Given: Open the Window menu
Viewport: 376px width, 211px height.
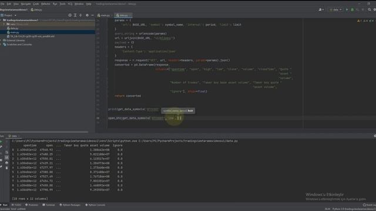Looking at the screenshot, I should pos(79,4).
